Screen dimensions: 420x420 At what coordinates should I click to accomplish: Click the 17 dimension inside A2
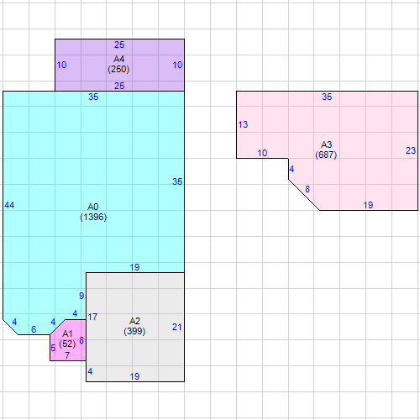click(x=92, y=317)
